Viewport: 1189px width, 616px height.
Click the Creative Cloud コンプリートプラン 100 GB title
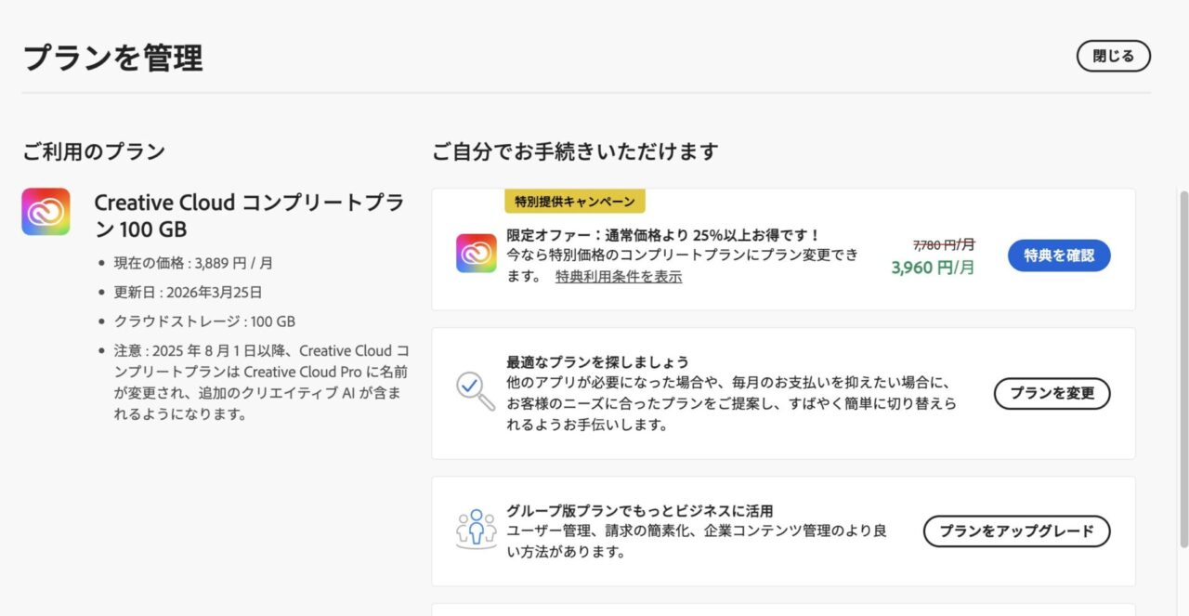pyautogui.click(x=250, y=216)
